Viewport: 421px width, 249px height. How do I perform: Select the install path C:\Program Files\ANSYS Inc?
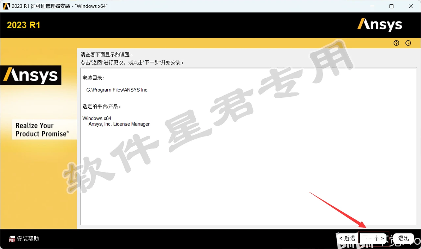117,90
